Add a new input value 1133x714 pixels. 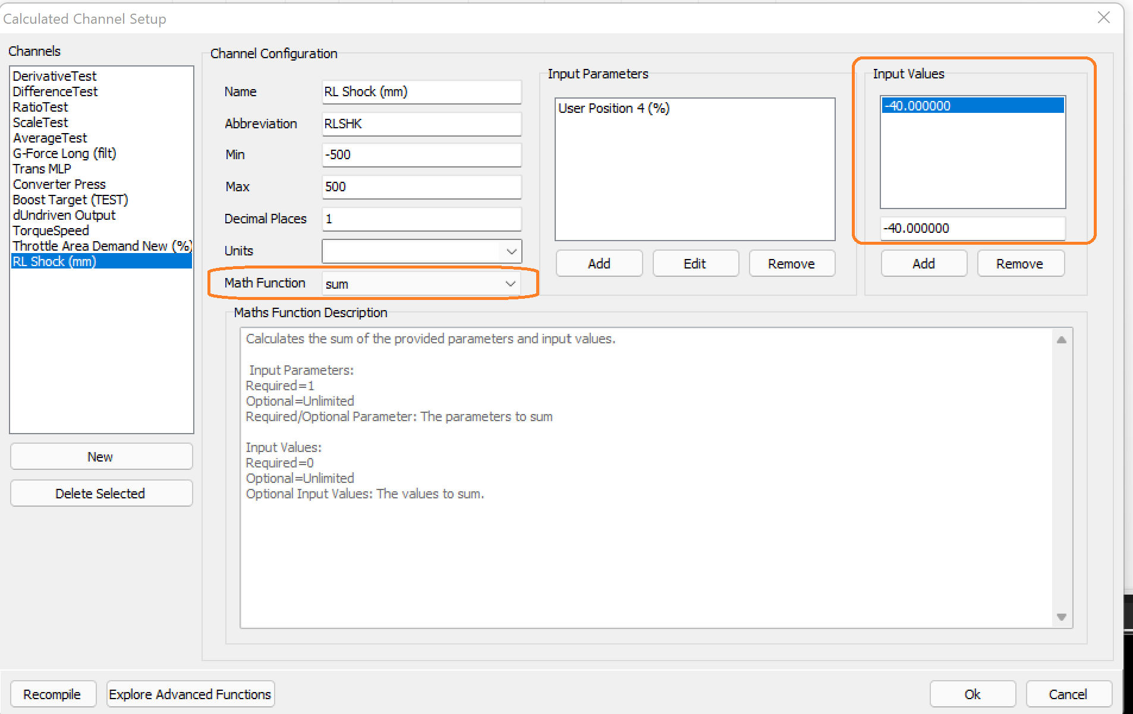(923, 264)
